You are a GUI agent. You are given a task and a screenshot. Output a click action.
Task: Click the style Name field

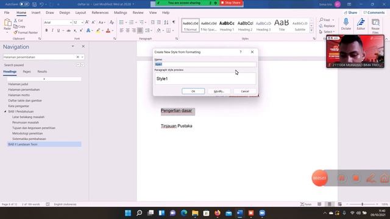coord(205,64)
